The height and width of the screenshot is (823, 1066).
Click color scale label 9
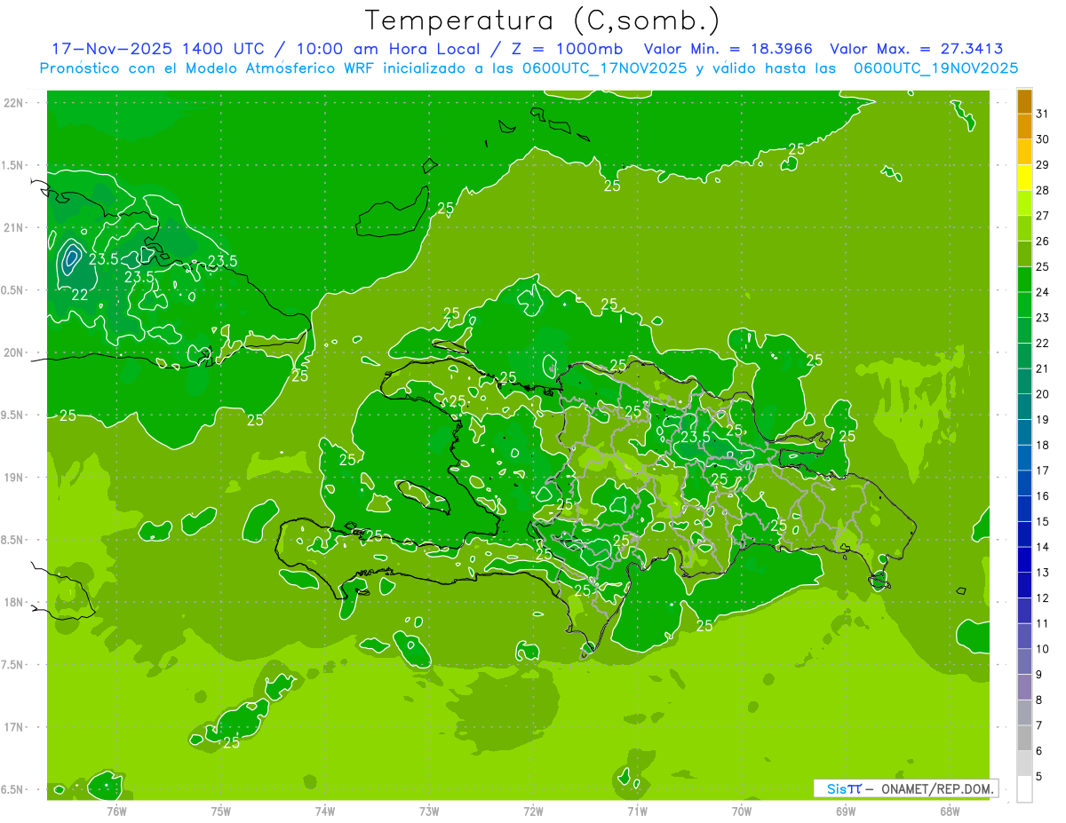[1039, 675]
